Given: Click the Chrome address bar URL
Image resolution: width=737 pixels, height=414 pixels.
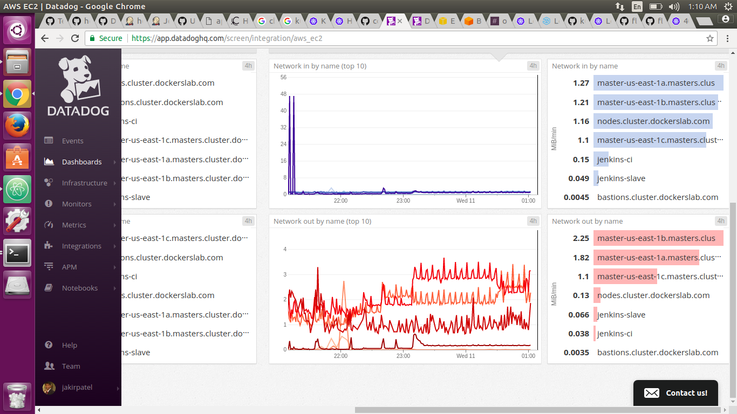Looking at the screenshot, I should tap(227, 38).
